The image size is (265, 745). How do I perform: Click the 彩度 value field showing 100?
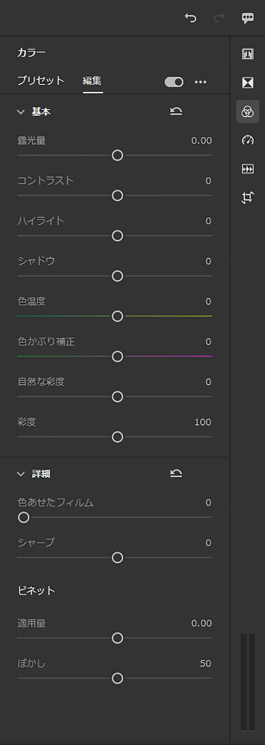click(203, 422)
